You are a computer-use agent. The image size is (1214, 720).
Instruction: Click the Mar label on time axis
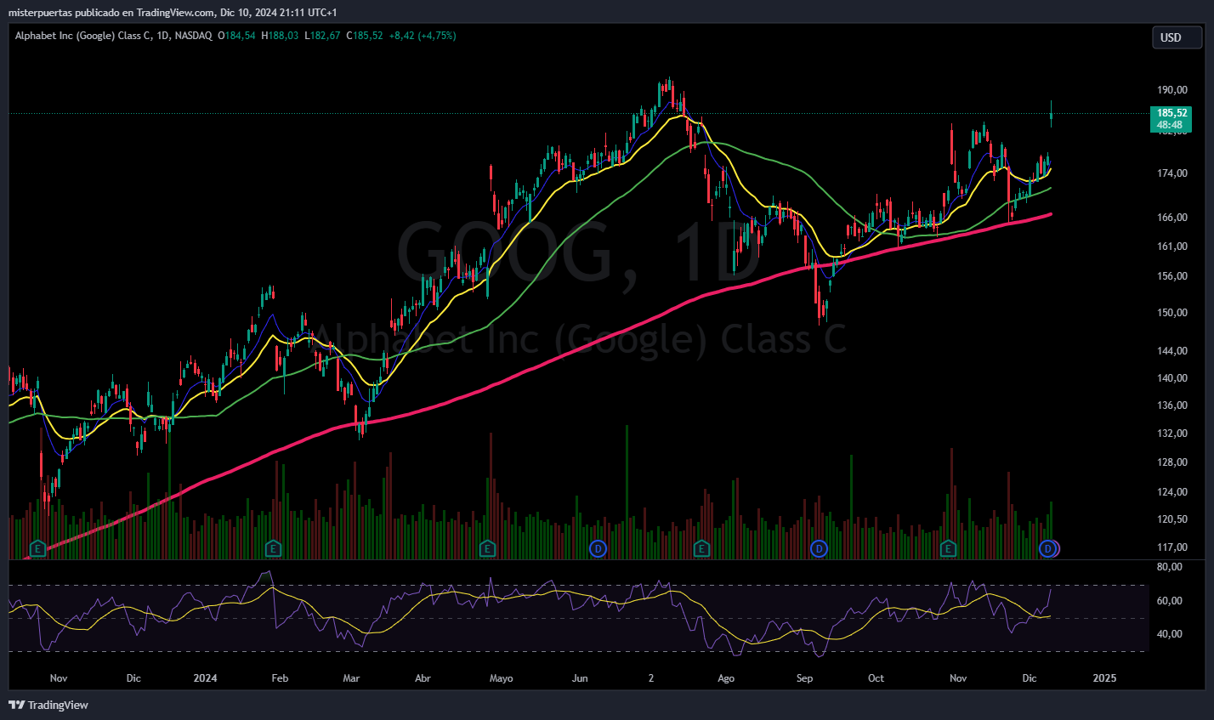(x=351, y=678)
